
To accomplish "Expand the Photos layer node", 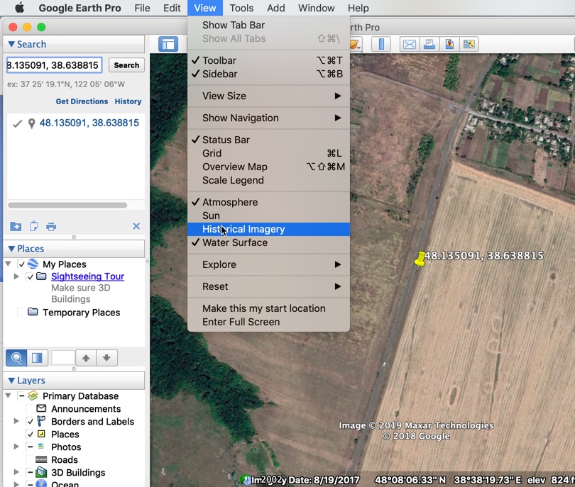I will tap(16, 447).
